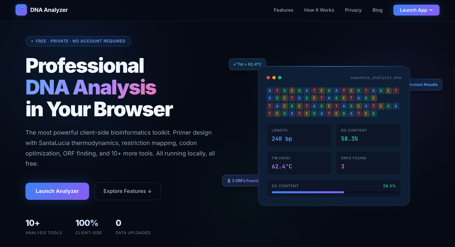
Task: Click the gradient "DNA Analysis" headline
Action: point(91,87)
